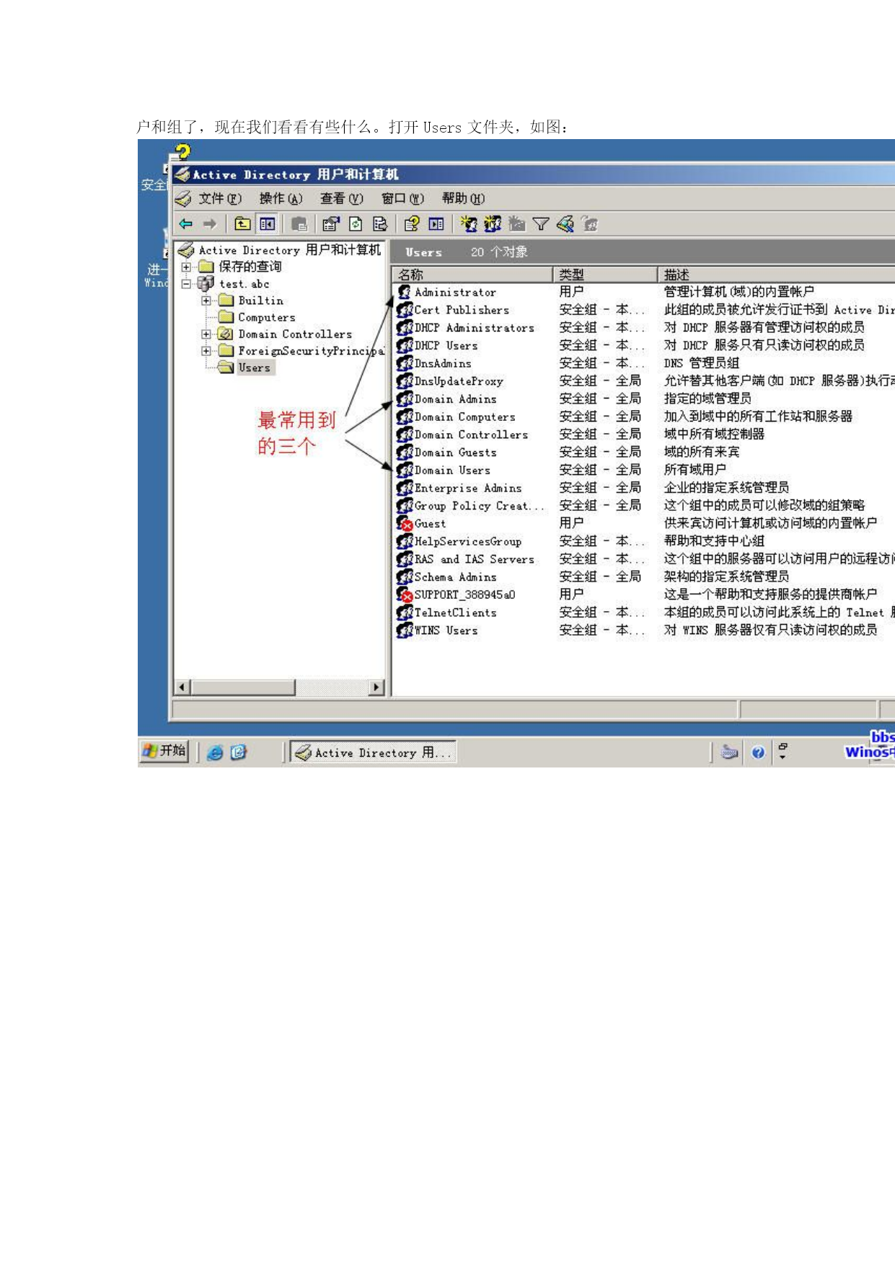The height and width of the screenshot is (1264, 895).
Task: Sort by the 描述 column header
Action: 776,275
